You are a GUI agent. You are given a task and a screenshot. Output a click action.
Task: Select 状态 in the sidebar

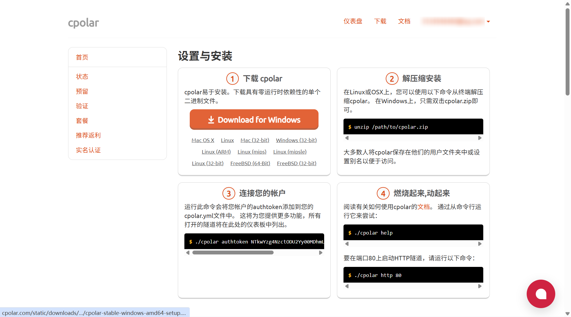tap(82, 77)
